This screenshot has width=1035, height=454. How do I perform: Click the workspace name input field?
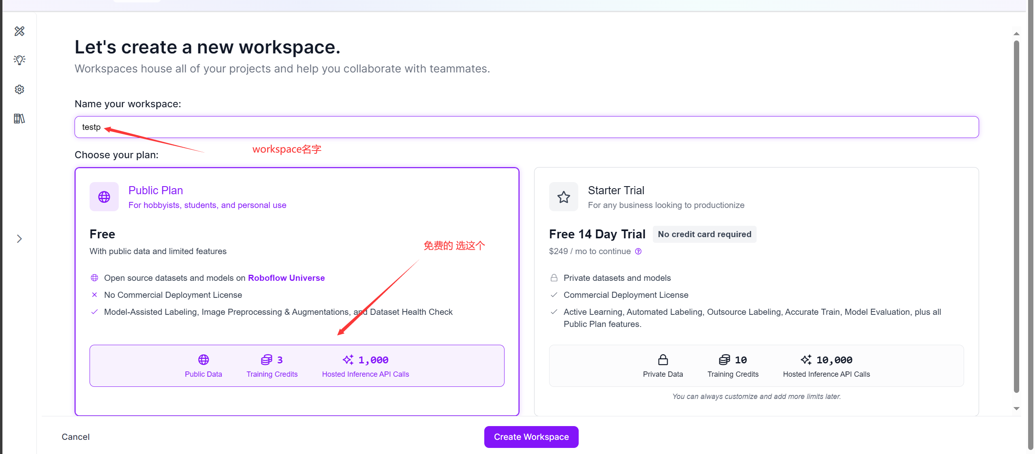point(526,127)
